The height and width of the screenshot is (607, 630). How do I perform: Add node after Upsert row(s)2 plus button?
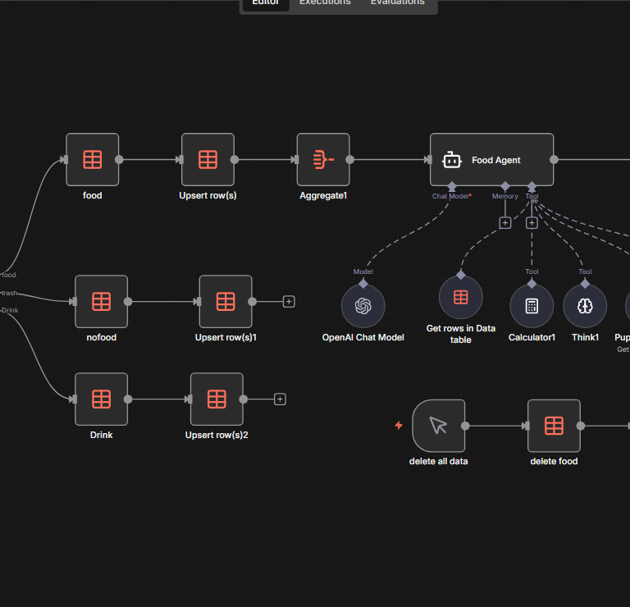[x=280, y=399]
